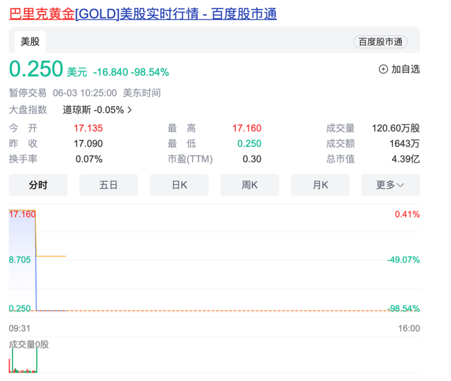Select the 美股 tab
This screenshot has height=381, width=451.
[x=30, y=41]
